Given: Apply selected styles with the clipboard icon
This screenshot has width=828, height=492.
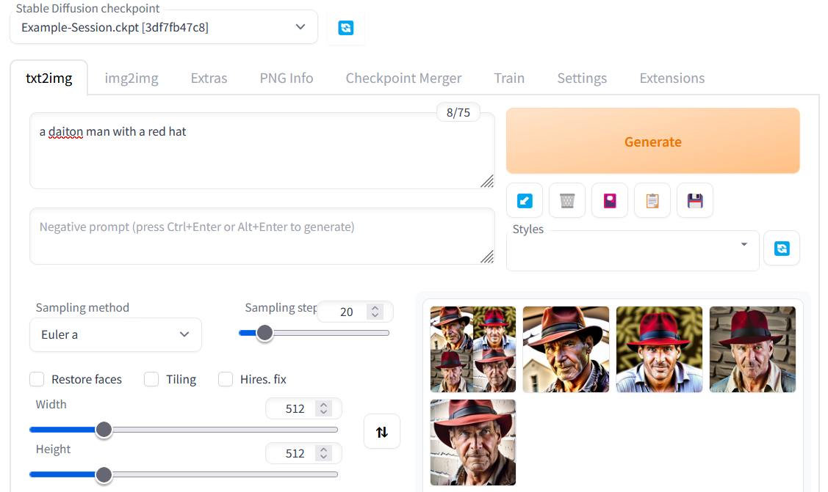Looking at the screenshot, I should pyautogui.click(x=652, y=200).
